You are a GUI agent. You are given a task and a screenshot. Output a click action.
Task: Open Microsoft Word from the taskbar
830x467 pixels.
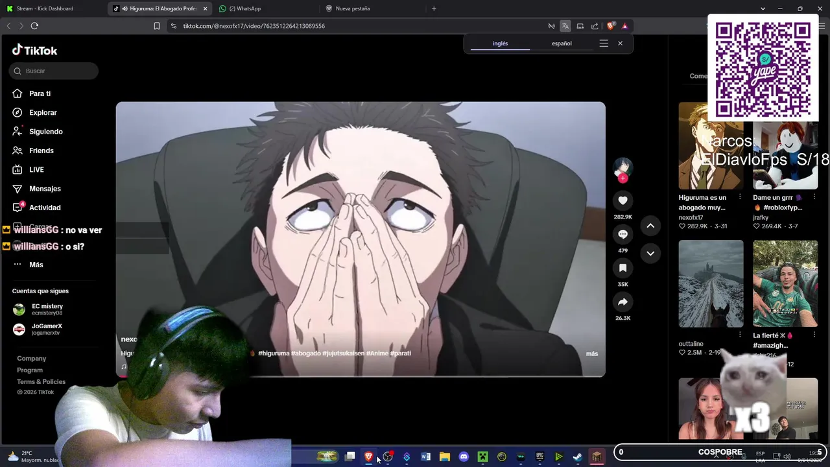426,457
